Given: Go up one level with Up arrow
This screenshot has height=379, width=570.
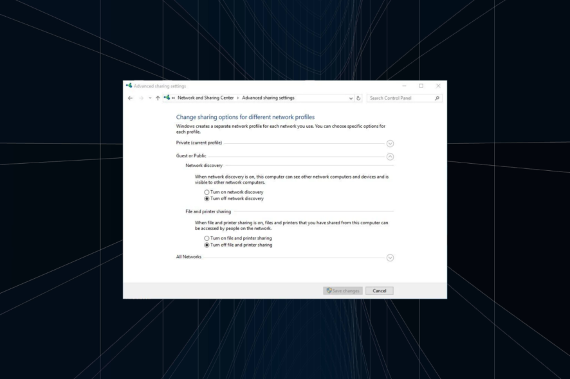Looking at the screenshot, I should tap(158, 98).
